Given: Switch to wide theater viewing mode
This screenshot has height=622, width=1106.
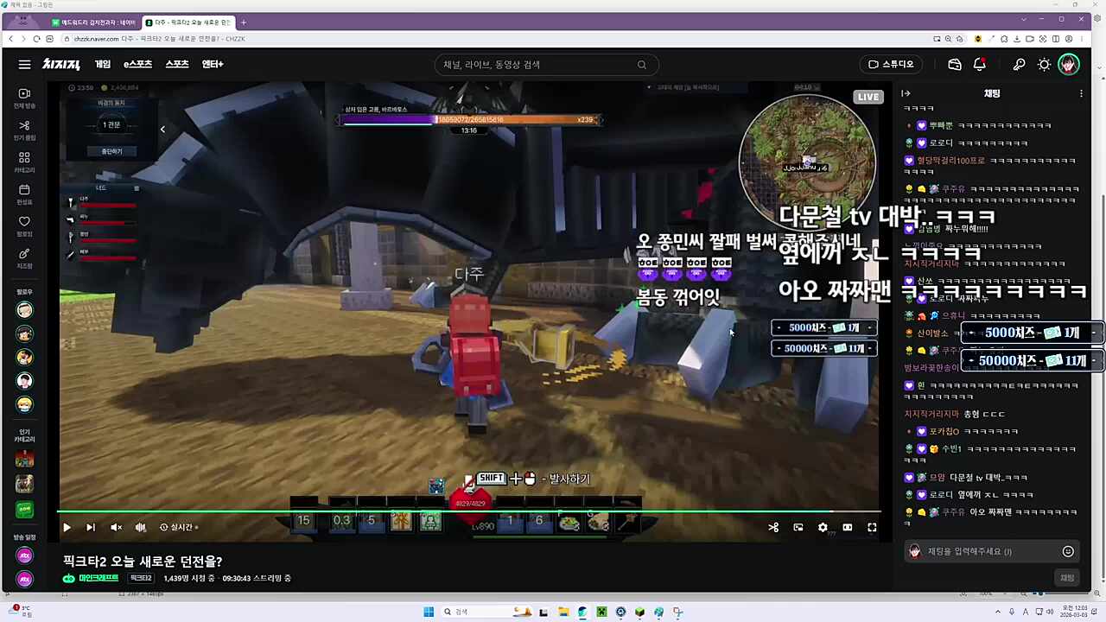Looking at the screenshot, I should (847, 527).
